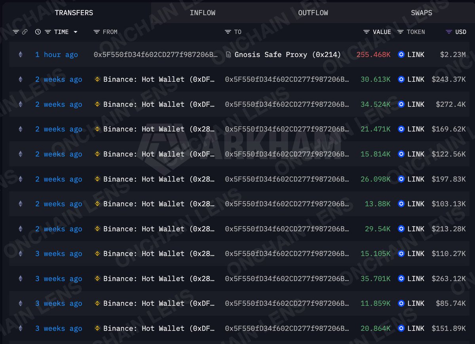Image resolution: width=475 pixels, height=344 pixels.
Task: Click the $263.12K USD amount
Action: pyautogui.click(x=448, y=279)
